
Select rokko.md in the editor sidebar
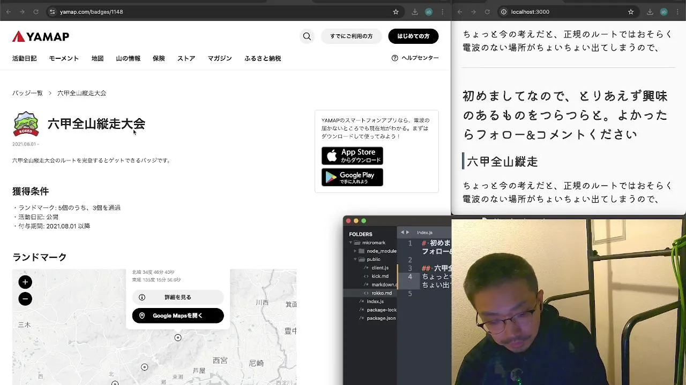[382, 293]
